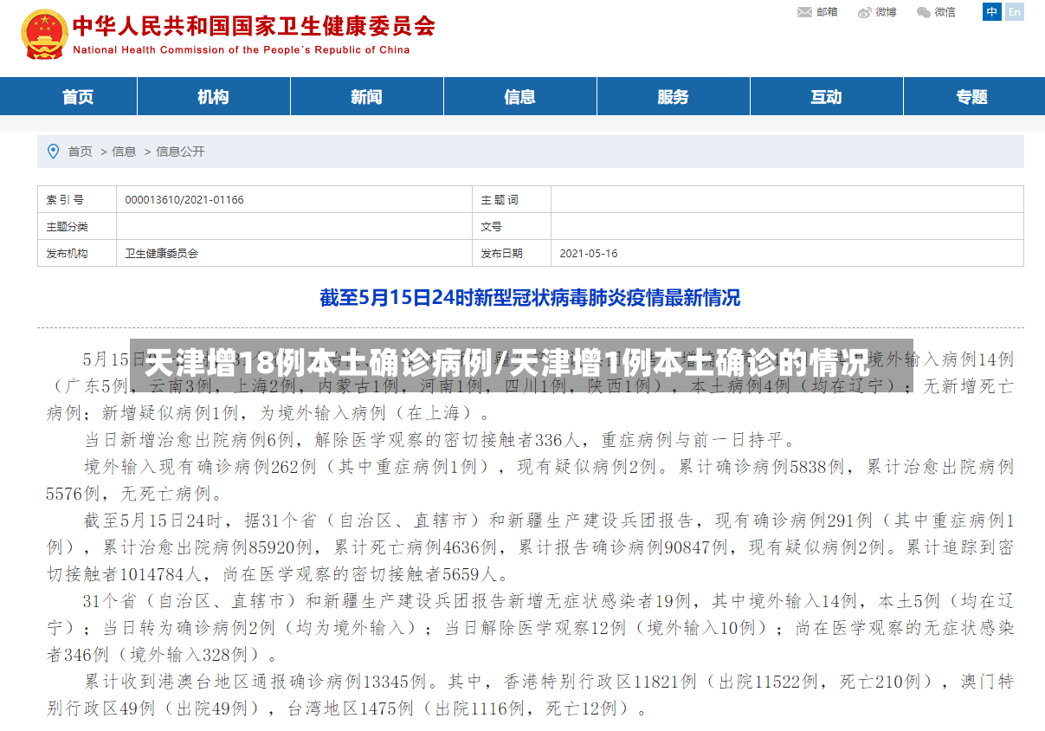Click the text 者346例（境外输入328例）
Image resolution: width=1045 pixels, height=731 pixels.
point(162,655)
